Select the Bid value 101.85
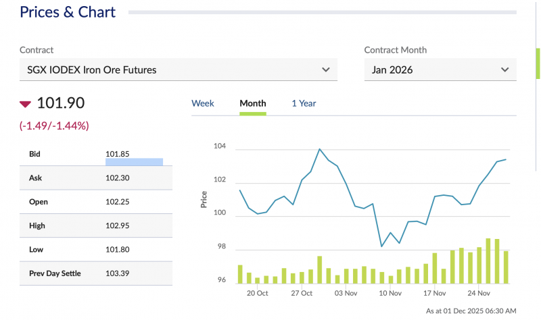 click(x=118, y=154)
